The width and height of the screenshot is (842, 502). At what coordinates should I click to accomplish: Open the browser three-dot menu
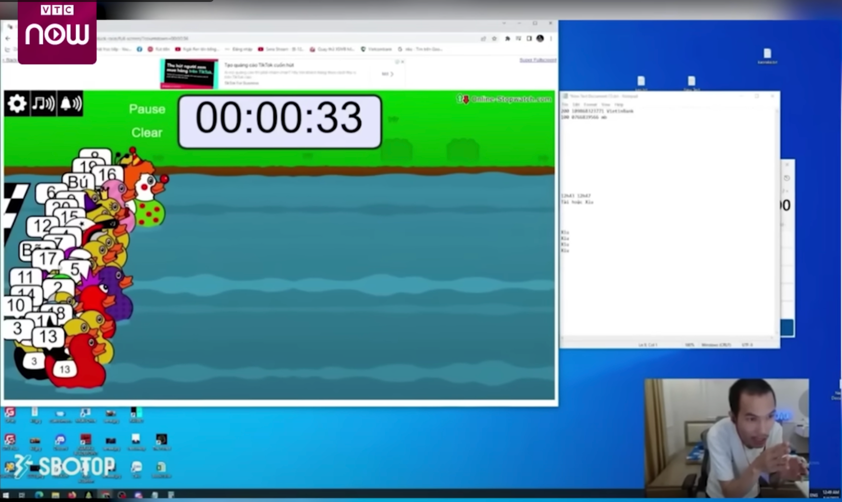point(551,38)
